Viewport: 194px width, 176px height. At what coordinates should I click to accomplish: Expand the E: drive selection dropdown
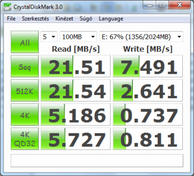(141, 37)
